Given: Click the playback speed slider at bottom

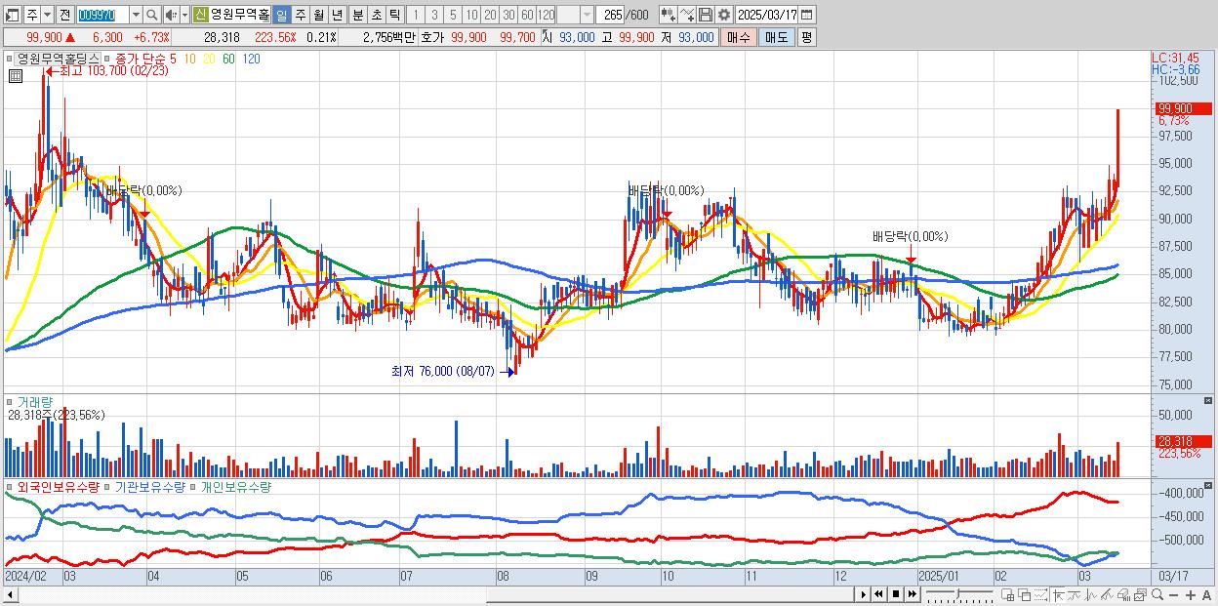Looking at the screenshot, I should click(959, 594).
